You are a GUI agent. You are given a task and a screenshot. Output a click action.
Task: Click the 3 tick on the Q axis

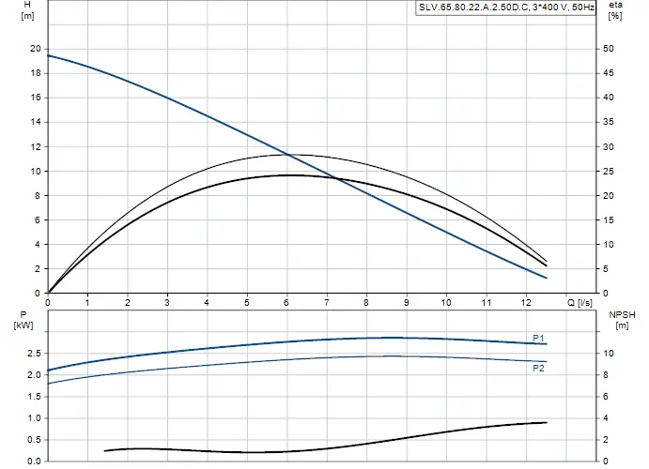pyautogui.click(x=167, y=303)
